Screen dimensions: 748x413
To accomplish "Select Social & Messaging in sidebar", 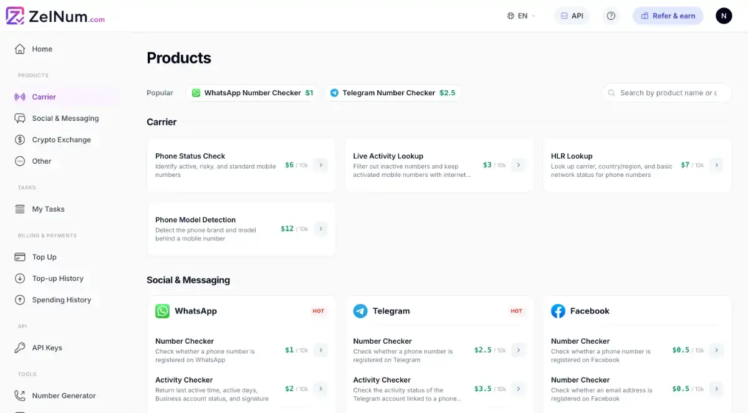I will [65, 118].
